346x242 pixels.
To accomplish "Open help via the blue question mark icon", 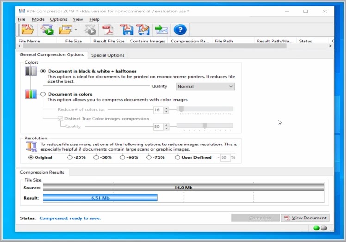I will click(180, 30).
